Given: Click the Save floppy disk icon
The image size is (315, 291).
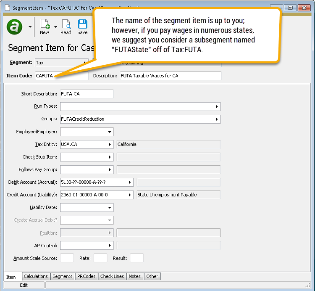Looking at the screenshot, I should point(82,24).
